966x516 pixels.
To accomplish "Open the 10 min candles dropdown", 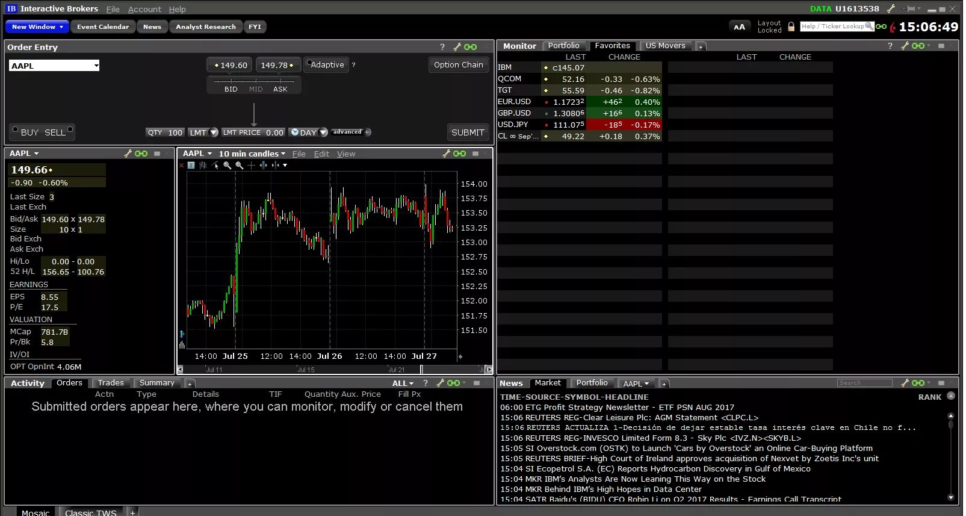I will point(252,154).
